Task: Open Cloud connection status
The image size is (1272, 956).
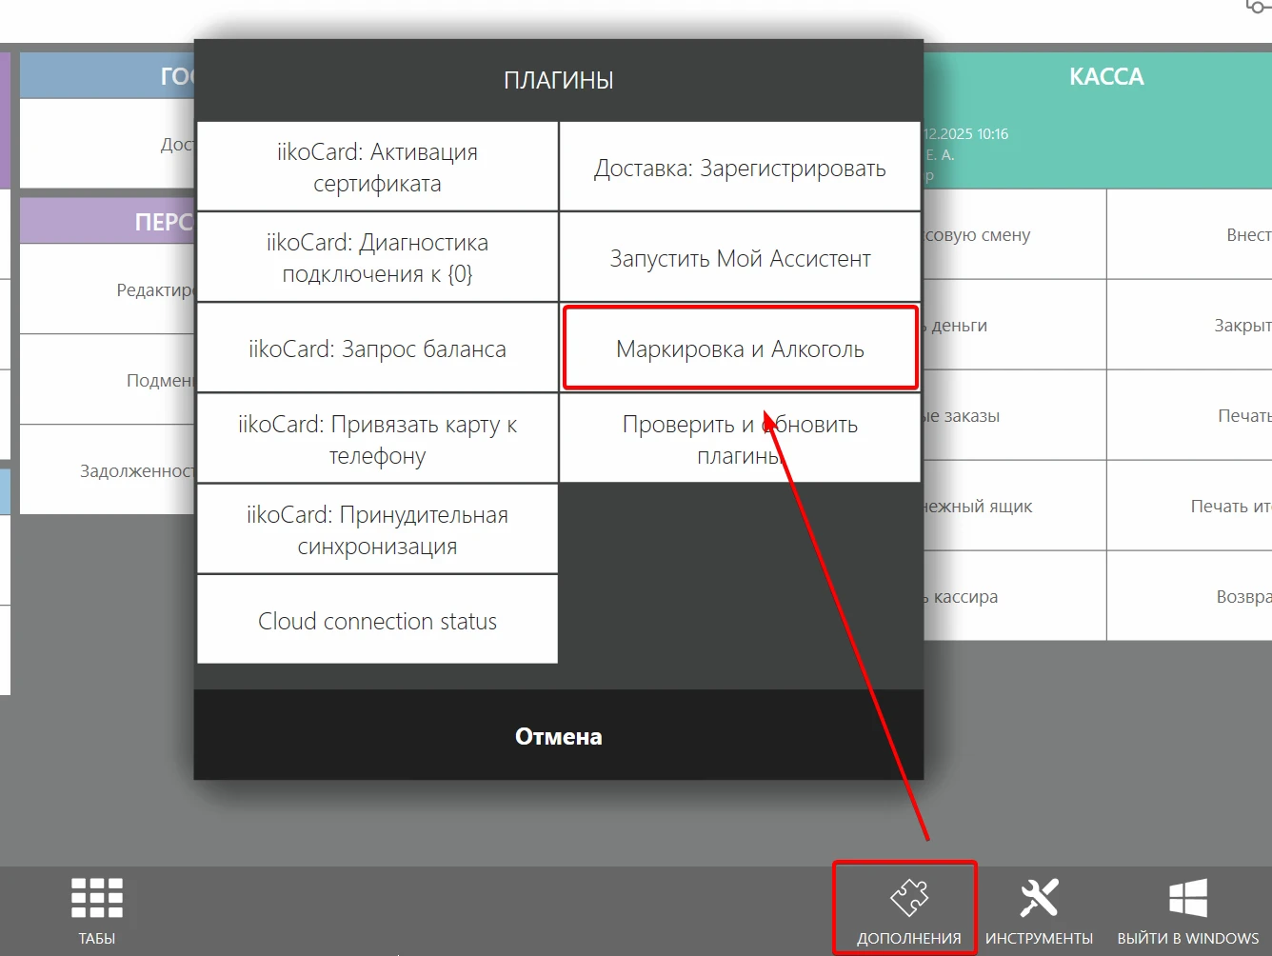Action: [x=377, y=620]
